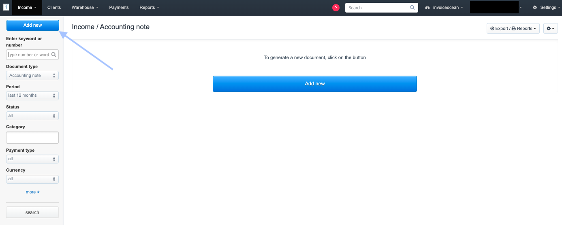This screenshot has width=562, height=225.
Task: Open the Currency dropdown
Action: coord(32,179)
